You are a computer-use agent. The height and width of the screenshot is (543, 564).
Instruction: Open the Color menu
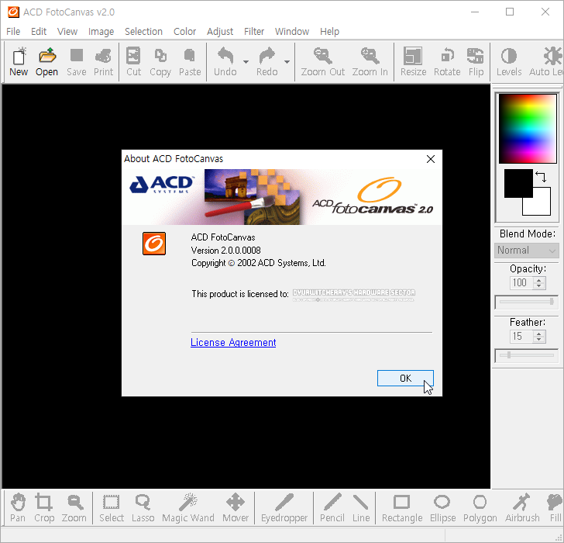[185, 32]
